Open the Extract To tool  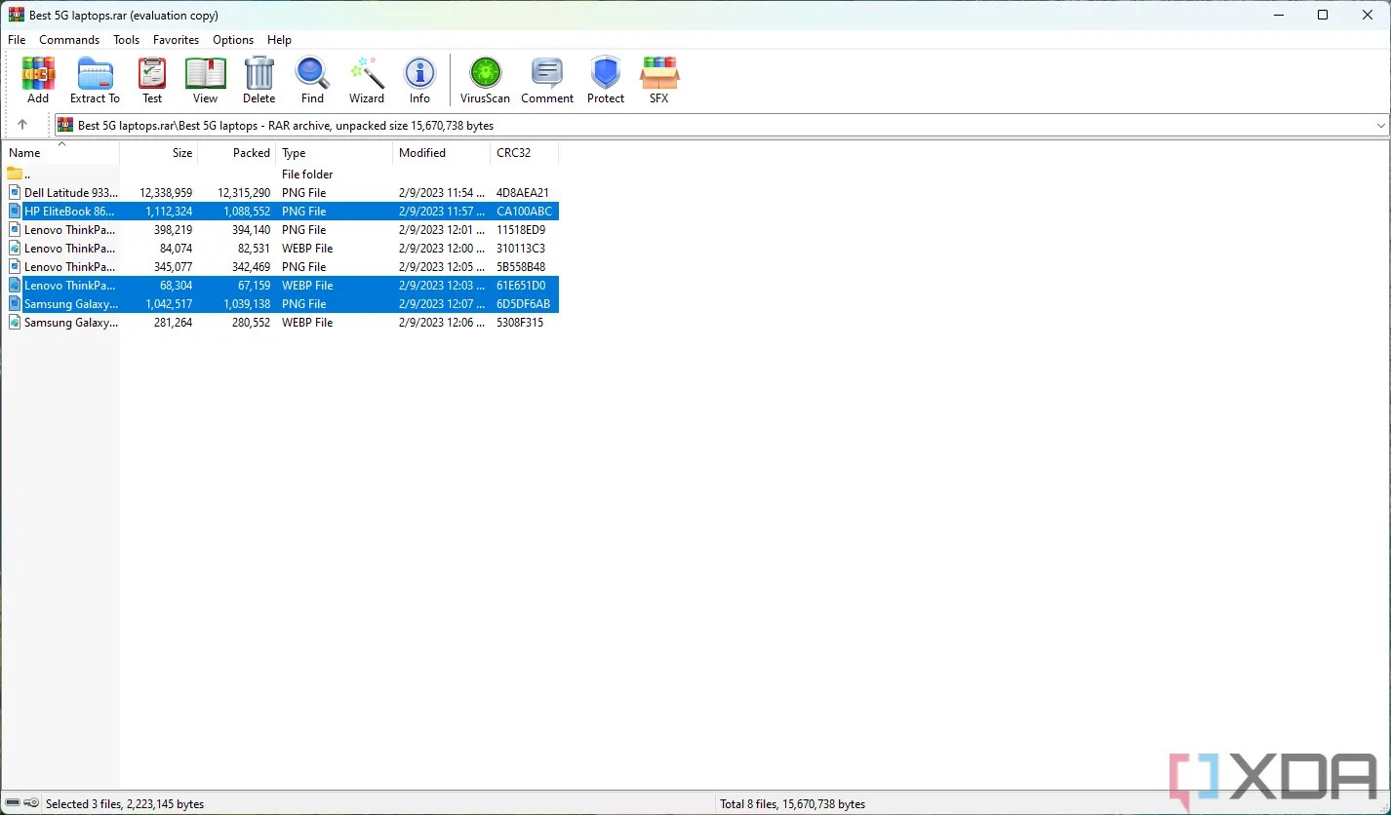click(x=95, y=79)
